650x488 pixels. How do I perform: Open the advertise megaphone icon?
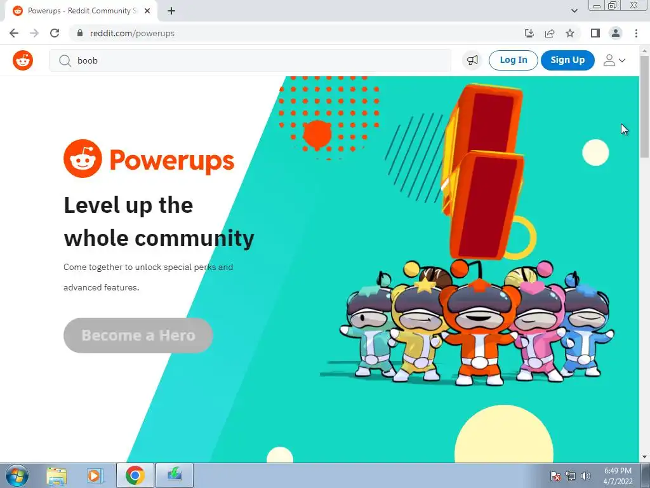point(472,60)
